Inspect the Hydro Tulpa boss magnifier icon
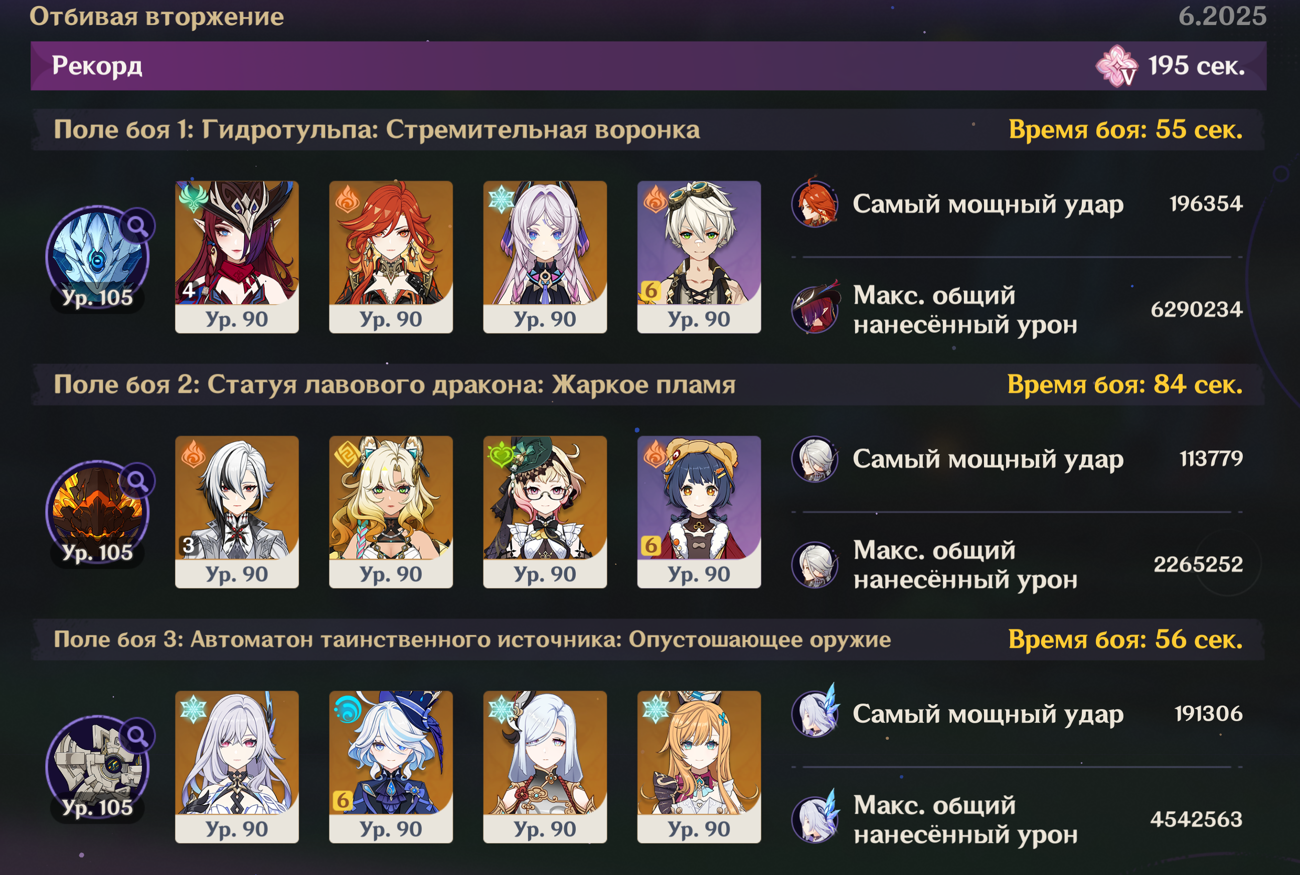Viewport: 1300px width, 875px height. [137, 226]
